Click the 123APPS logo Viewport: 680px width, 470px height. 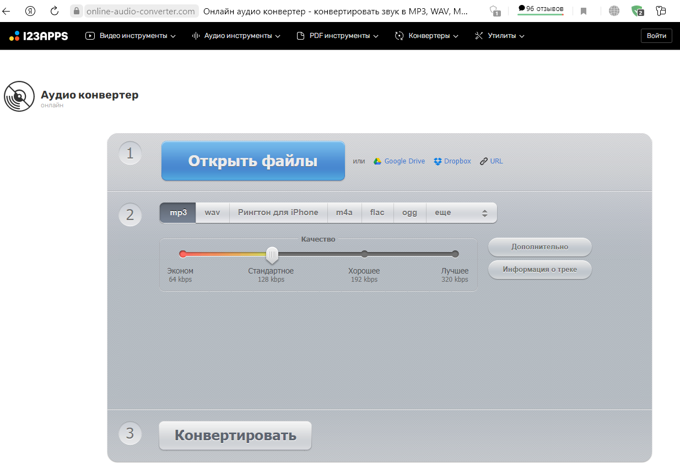[38, 35]
